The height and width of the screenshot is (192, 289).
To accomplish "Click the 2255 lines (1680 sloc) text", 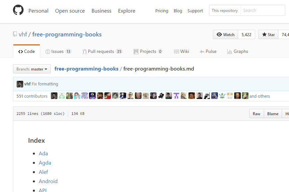I will click(x=41, y=114).
